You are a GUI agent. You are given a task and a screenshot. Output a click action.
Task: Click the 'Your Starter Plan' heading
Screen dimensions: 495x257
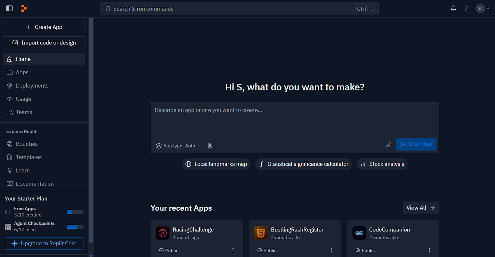(26, 199)
